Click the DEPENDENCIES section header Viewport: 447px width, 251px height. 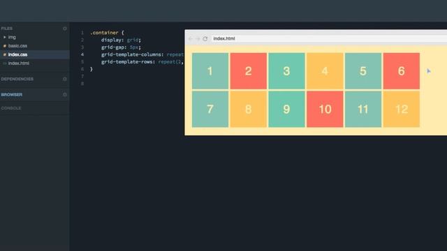pyautogui.click(x=17, y=79)
